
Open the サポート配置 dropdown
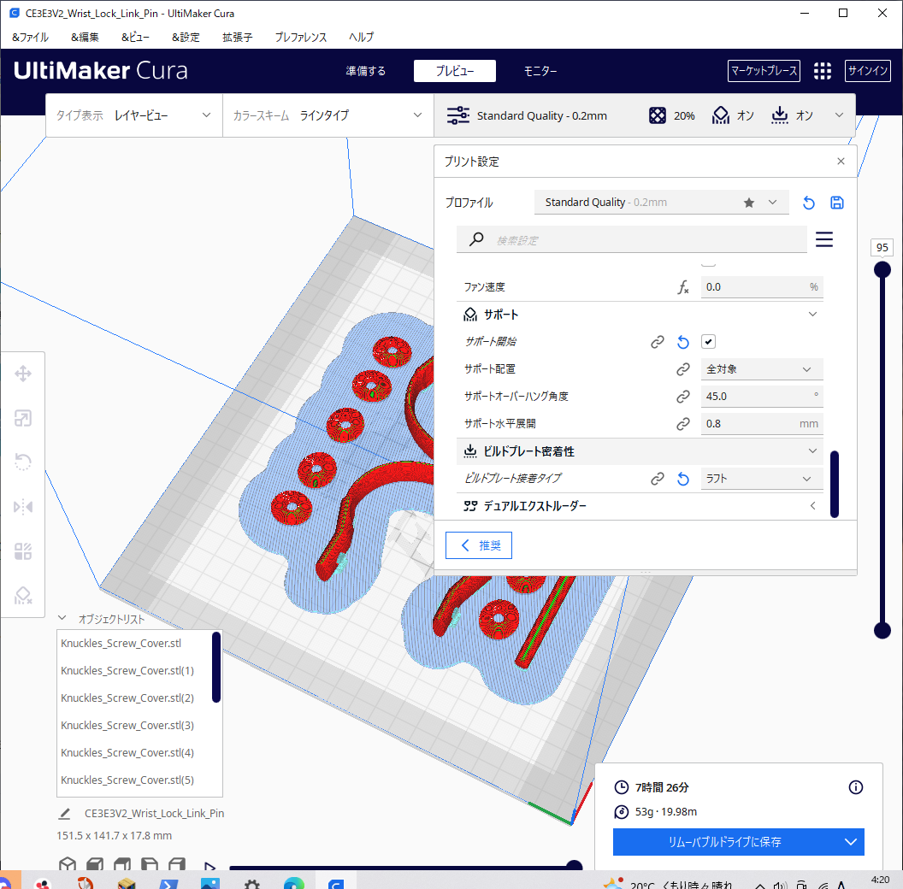click(761, 369)
